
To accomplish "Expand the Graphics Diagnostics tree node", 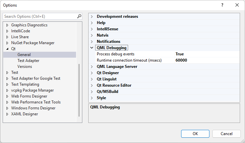I will 7,25.
